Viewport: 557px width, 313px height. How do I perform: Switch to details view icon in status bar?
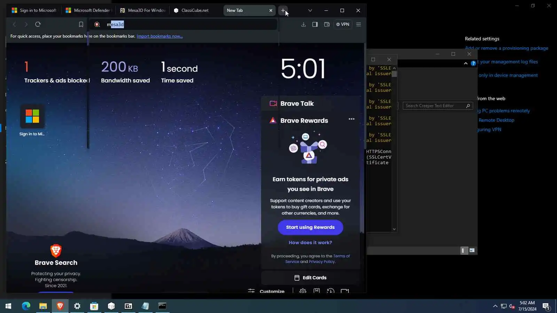click(x=464, y=250)
